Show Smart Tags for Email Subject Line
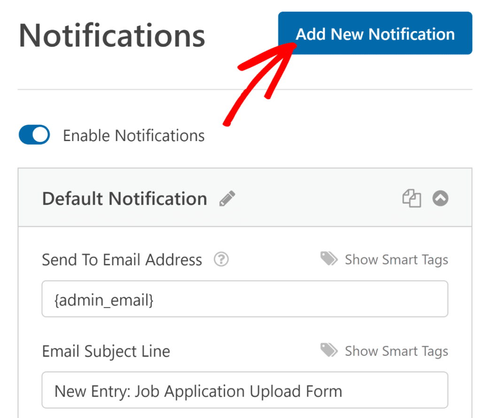The width and height of the screenshot is (481, 418). click(x=396, y=351)
